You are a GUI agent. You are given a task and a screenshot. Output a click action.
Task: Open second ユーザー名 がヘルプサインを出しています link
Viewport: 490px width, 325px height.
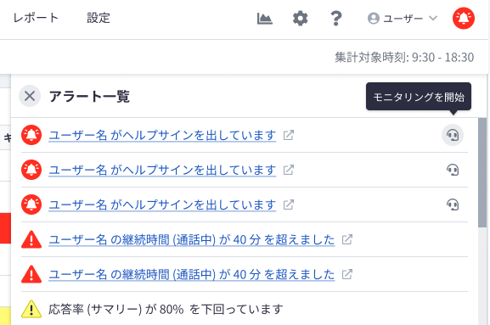pyautogui.click(x=162, y=171)
